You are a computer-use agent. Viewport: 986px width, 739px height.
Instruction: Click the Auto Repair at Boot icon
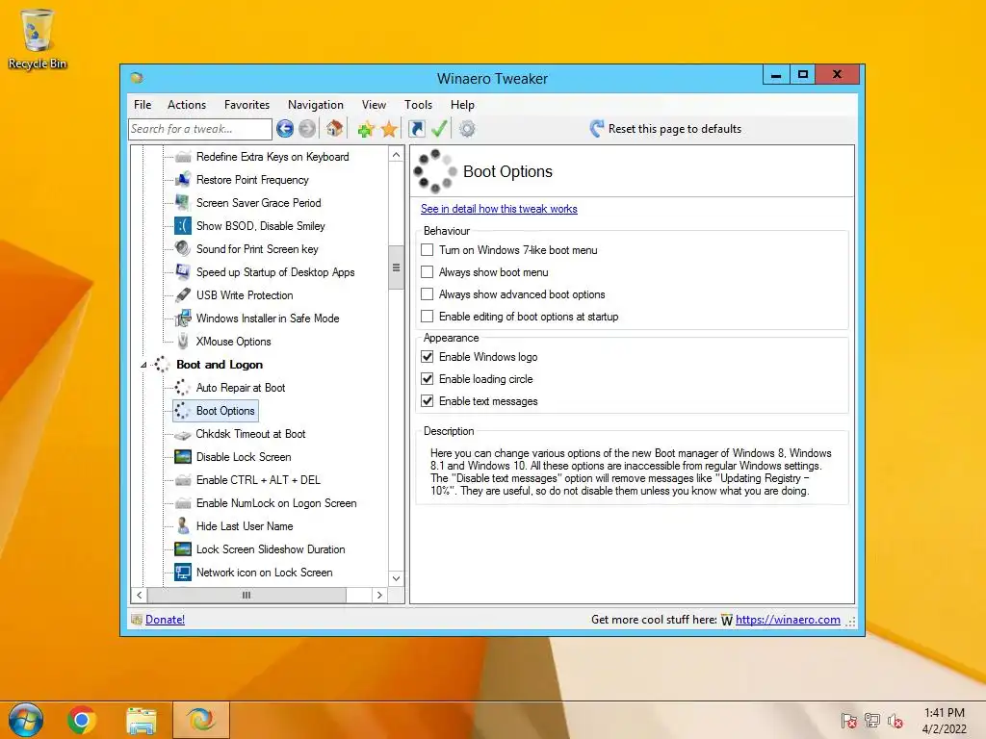coord(182,388)
